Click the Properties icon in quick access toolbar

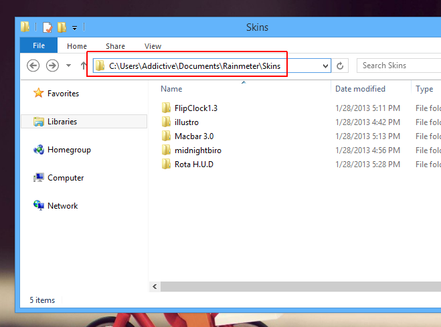(x=47, y=27)
